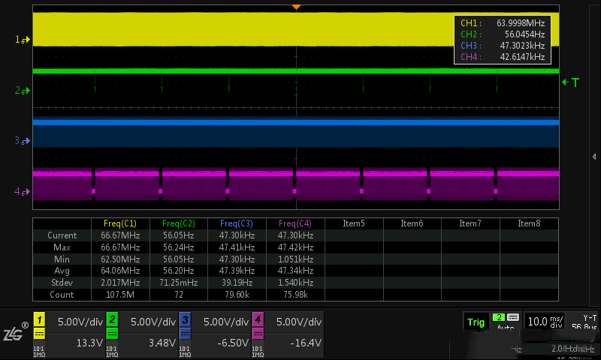This screenshot has width=601, height=360.
Task: Click the Stdev row label in statistics table
Action: click(x=62, y=283)
